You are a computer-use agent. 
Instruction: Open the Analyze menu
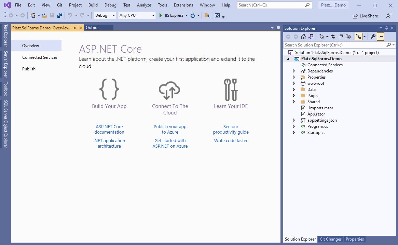[144, 5]
